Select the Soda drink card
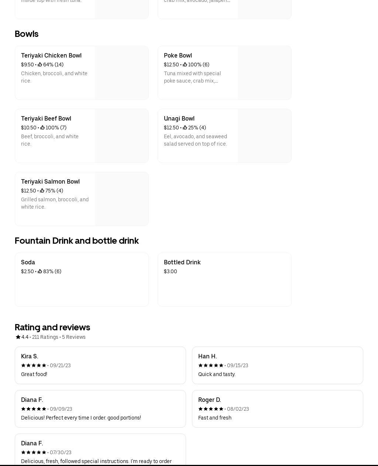378x466 pixels. coord(82,279)
